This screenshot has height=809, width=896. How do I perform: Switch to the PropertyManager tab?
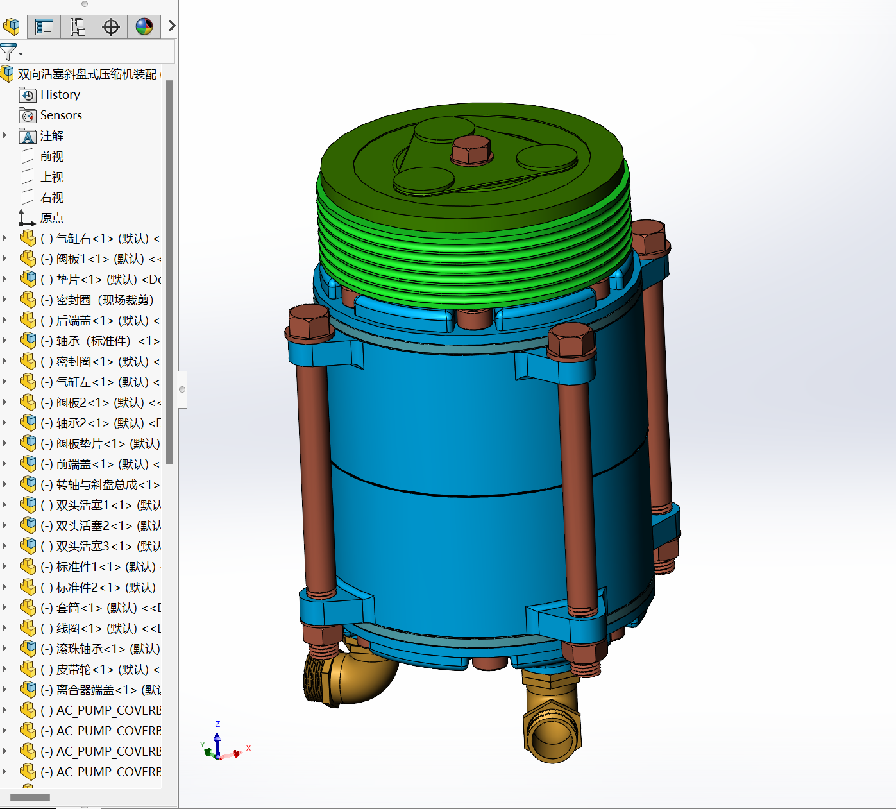click(44, 26)
